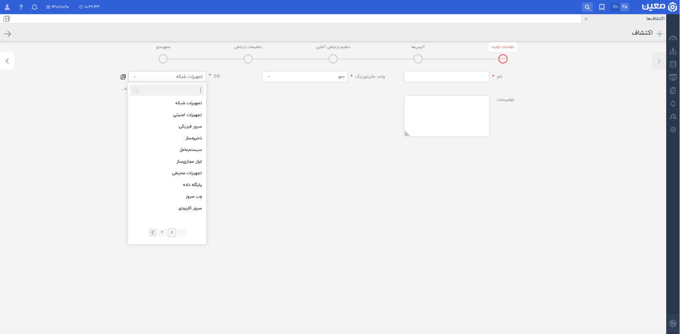Image resolution: width=680 pixels, height=334 pixels.
Task: Click the magnifier in dropdown search
Action: [x=136, y=90]
